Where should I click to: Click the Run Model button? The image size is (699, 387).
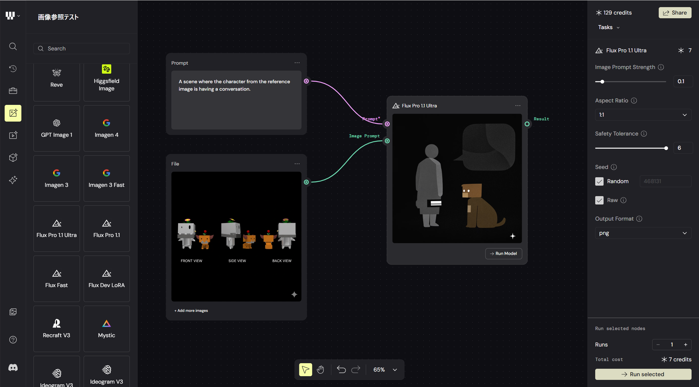tap(503, 253)
